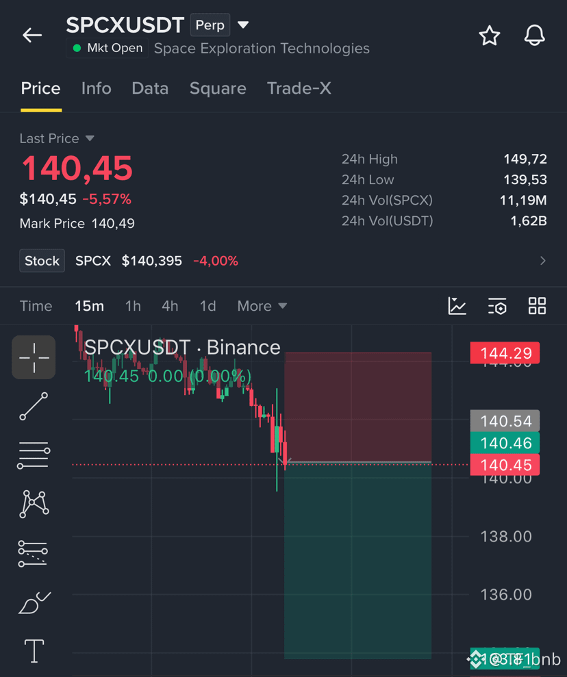Tap the back arrow icon
567x677 pixels.
click(32, 35)
